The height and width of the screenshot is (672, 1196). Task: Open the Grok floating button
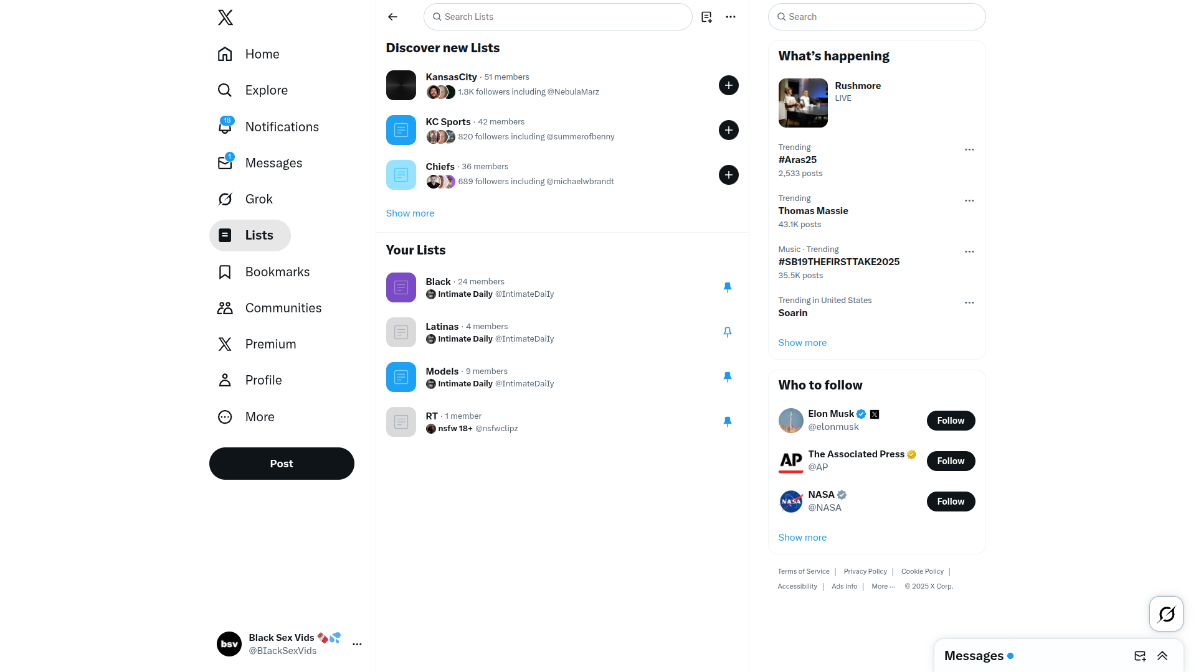click(1166, 614)
